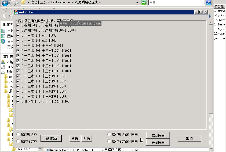This screenshot has height=152, width=226.
Task: Click the 启动房间 button
Action: tap(158, 135)
